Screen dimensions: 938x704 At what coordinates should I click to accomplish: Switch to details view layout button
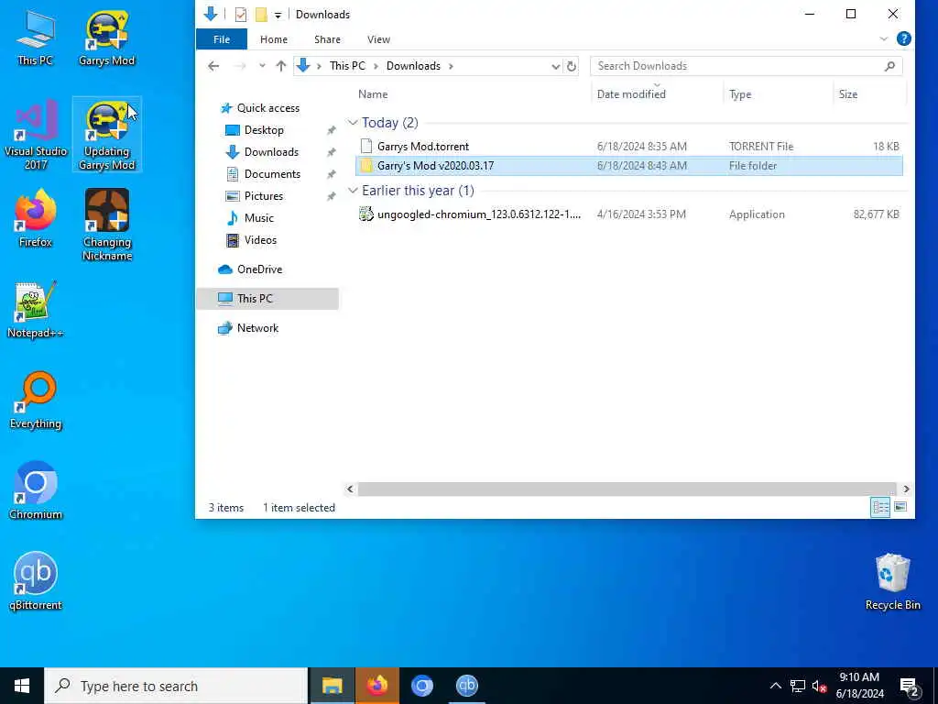tap(880, 507)
